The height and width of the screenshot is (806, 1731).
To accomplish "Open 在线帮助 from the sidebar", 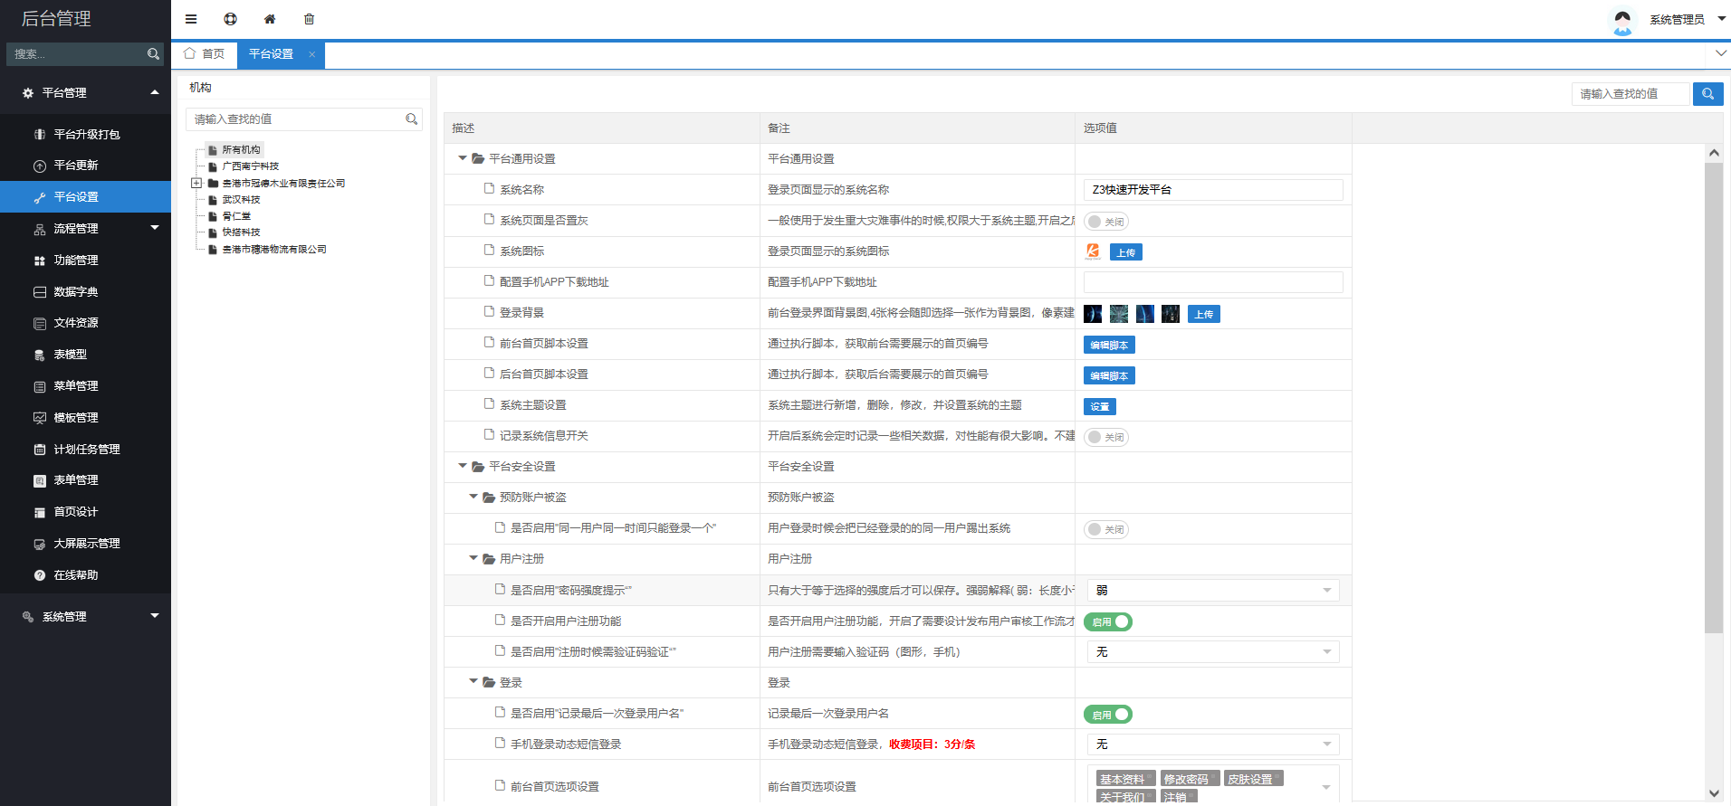I will click(76, 575).
